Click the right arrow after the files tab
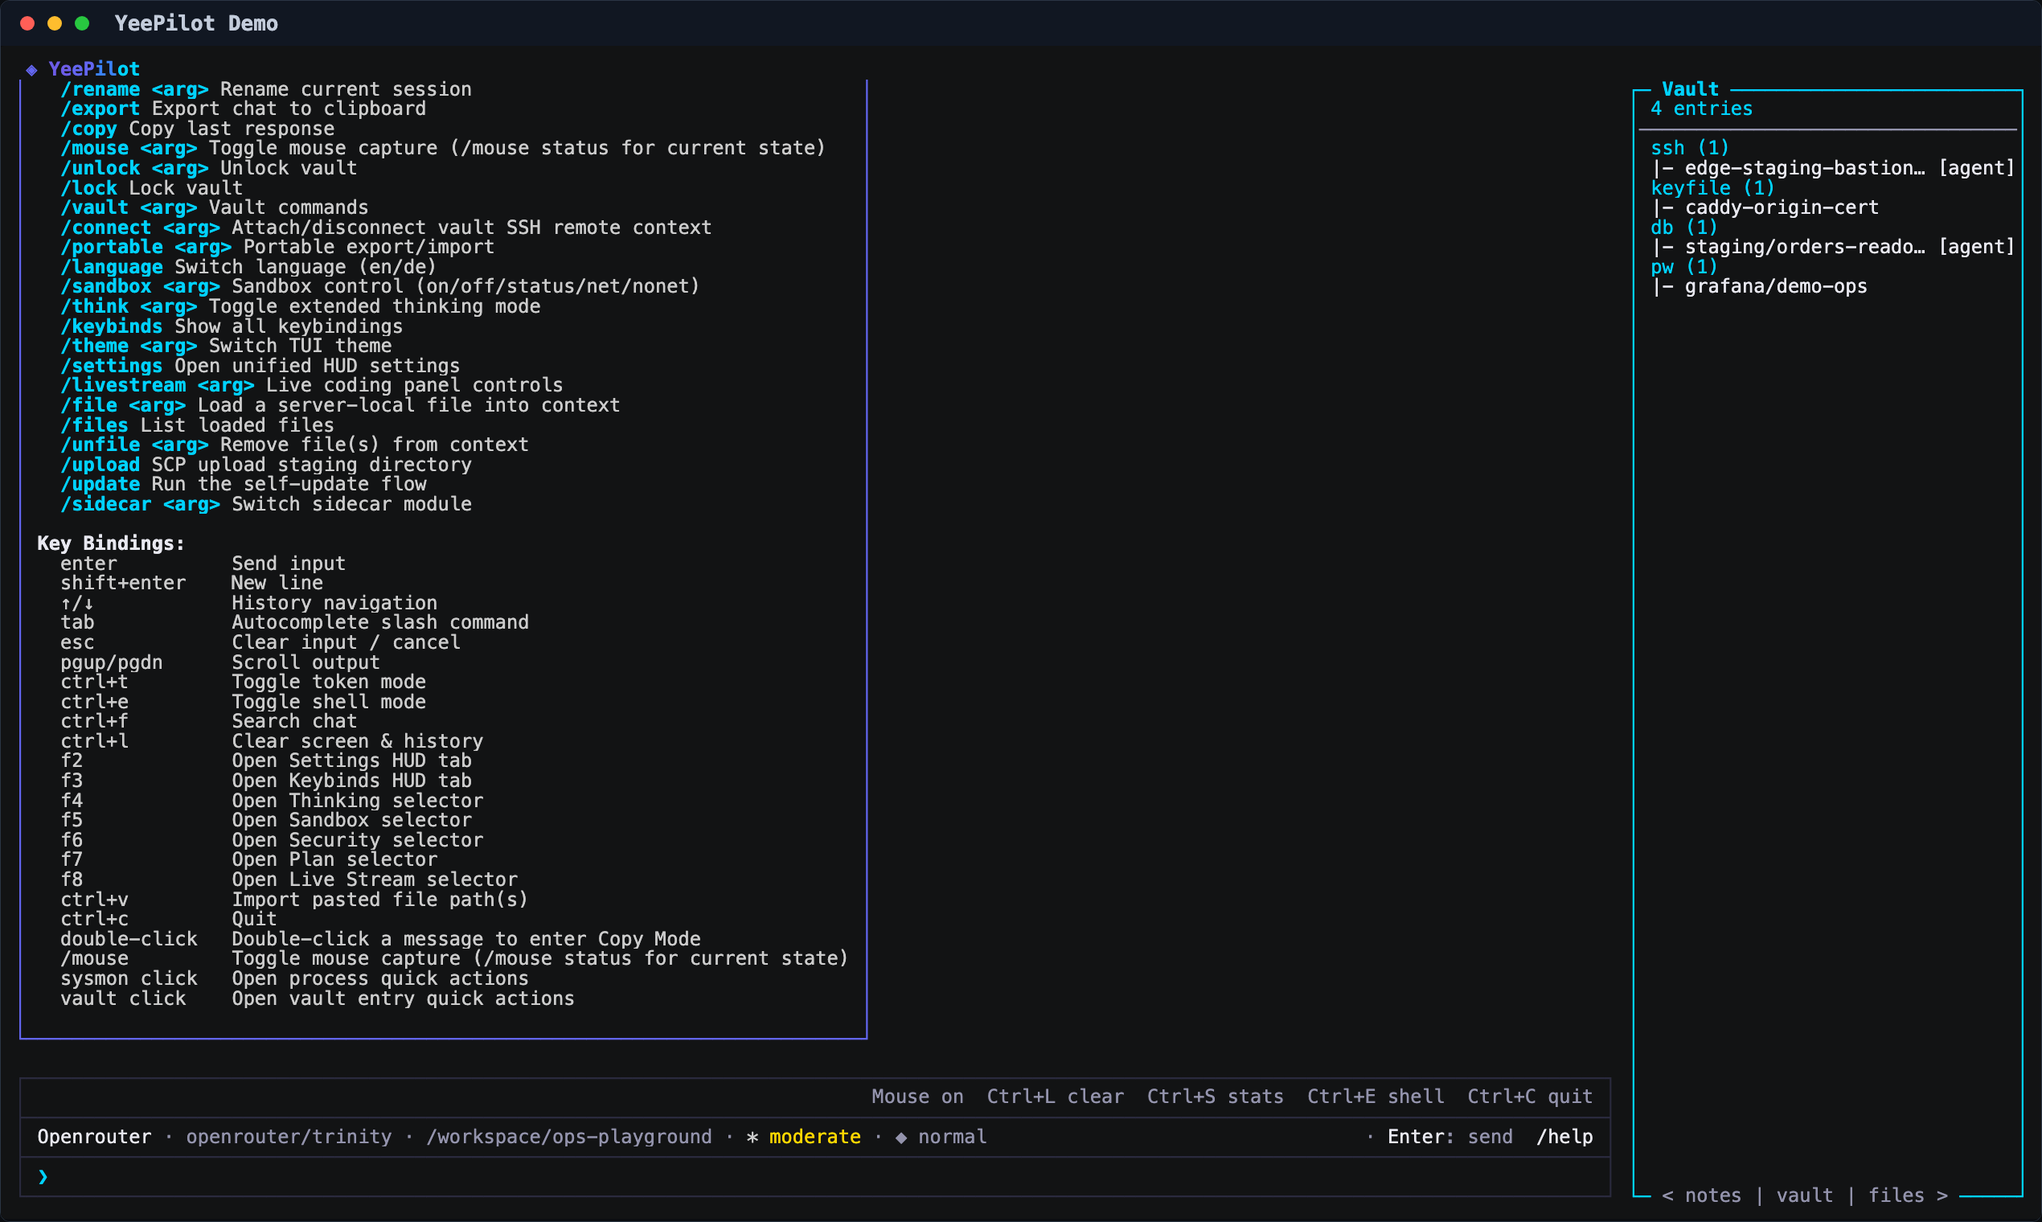2042x1222 pixels. tap(1942, 1195)
